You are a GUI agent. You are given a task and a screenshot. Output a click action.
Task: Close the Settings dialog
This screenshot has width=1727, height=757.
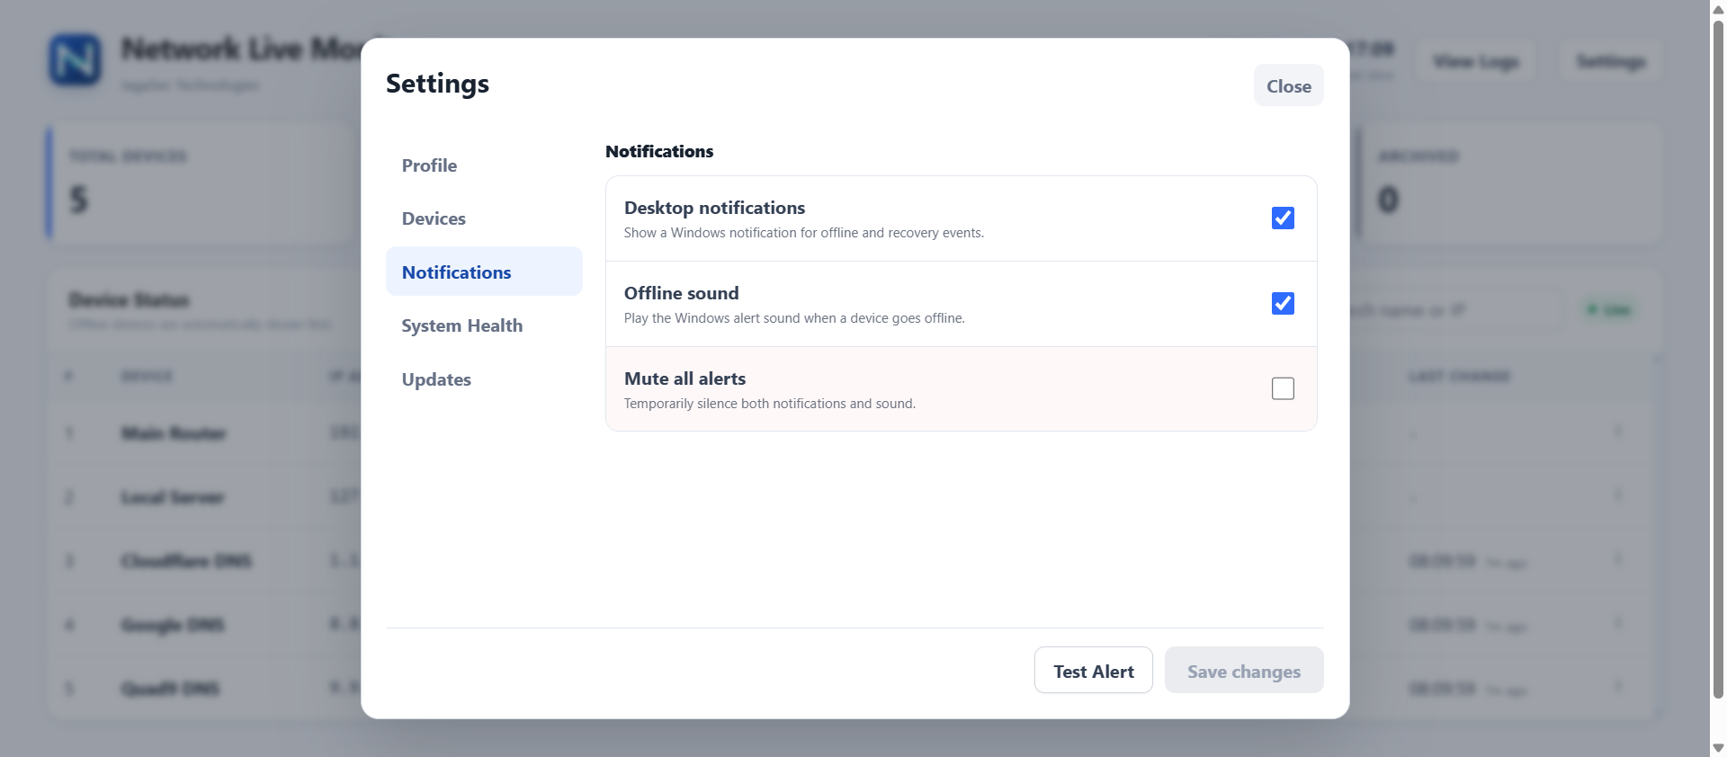coord(1288,85)
